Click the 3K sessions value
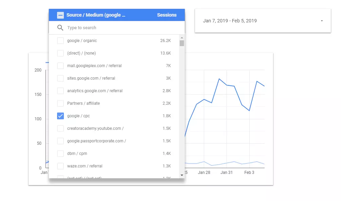341x201 pixels. pyautogui.click(x=168, y=78)
